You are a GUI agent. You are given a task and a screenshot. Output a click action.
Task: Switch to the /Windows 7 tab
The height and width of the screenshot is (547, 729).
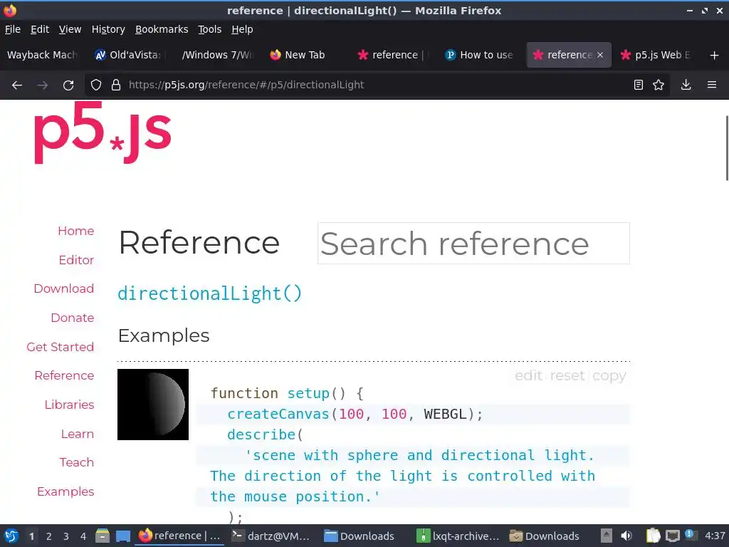tap(216, 55)
